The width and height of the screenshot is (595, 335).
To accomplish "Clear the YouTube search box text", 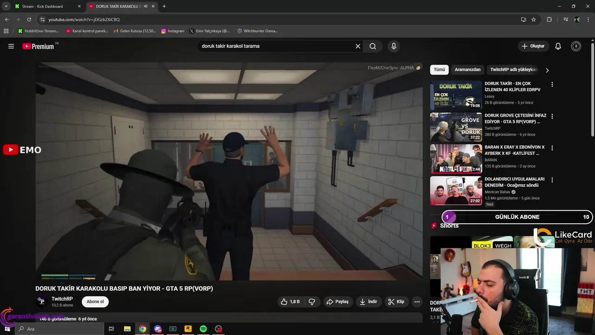I will click(x=358, y=46).
